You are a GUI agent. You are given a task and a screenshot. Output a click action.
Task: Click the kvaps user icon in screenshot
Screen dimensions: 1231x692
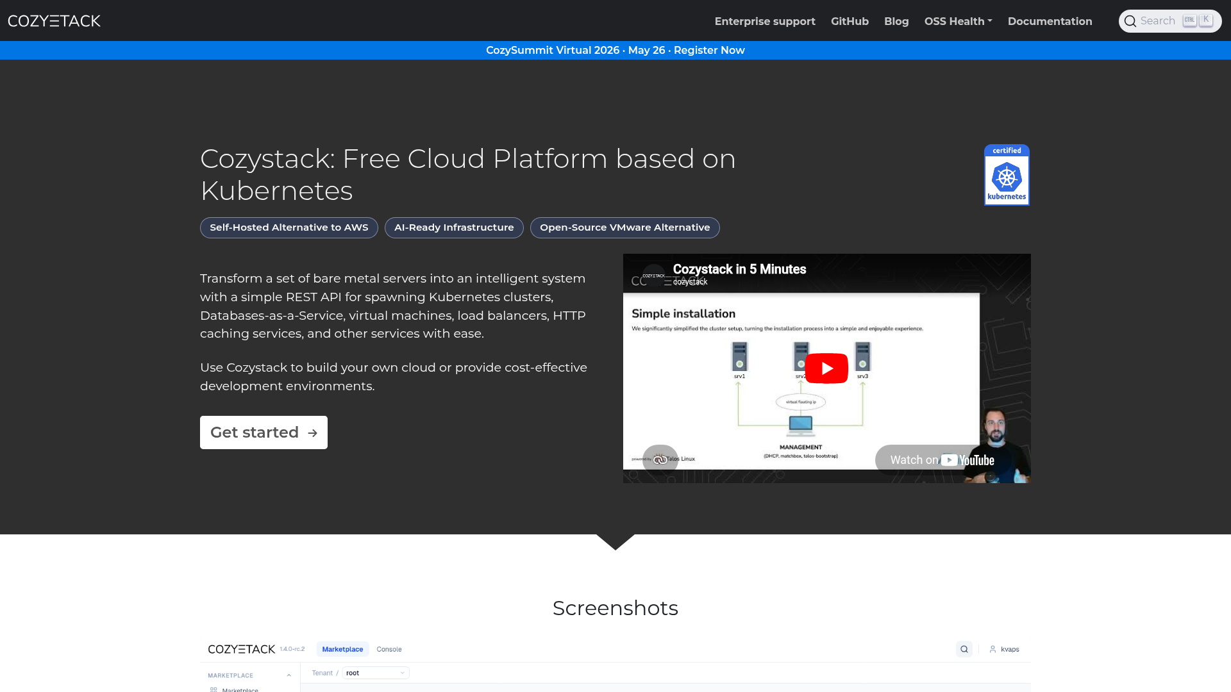(x=992, y=649)
